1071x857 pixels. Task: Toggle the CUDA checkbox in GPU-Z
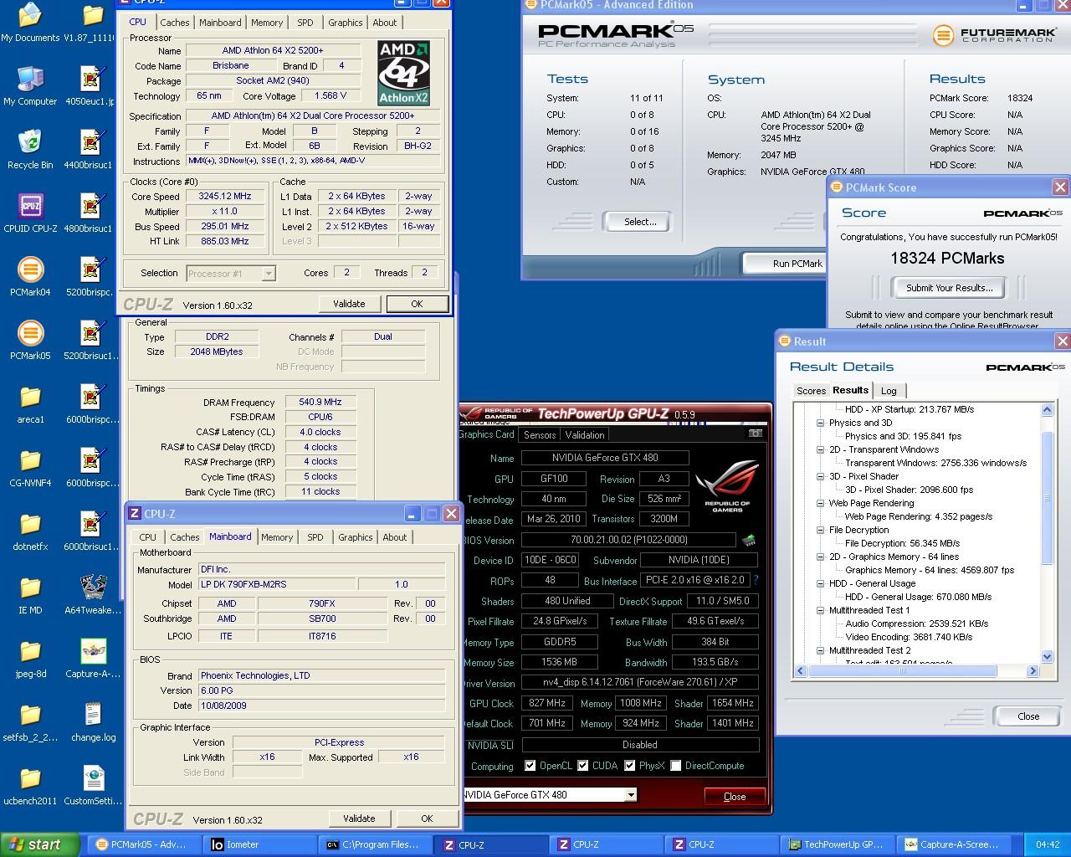583,766
